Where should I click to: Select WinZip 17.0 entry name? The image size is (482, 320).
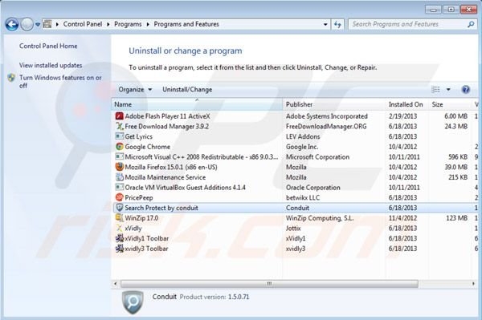pyautogui.click(x=141, y=218)
